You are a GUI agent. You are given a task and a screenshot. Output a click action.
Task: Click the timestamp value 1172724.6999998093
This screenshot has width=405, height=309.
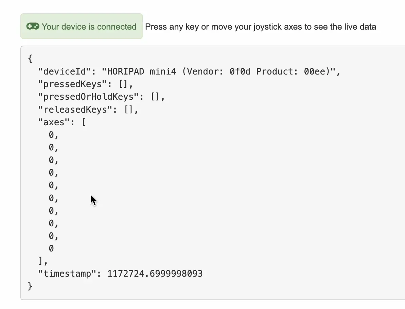[155, 274]
